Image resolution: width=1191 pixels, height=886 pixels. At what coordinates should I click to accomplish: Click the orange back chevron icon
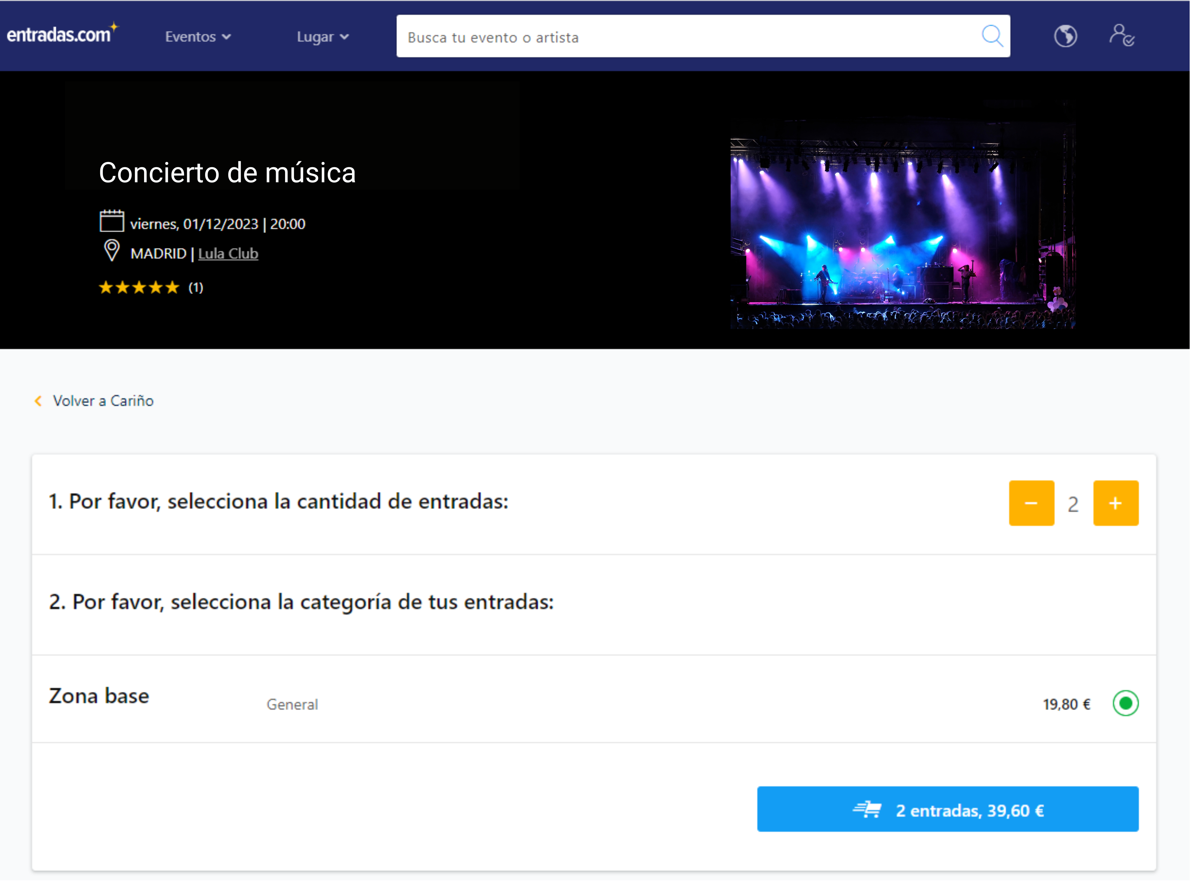[x=38, y=401]
